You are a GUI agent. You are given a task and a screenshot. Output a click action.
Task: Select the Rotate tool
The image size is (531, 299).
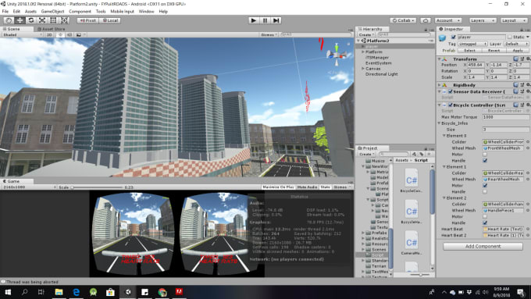point(31,20)
